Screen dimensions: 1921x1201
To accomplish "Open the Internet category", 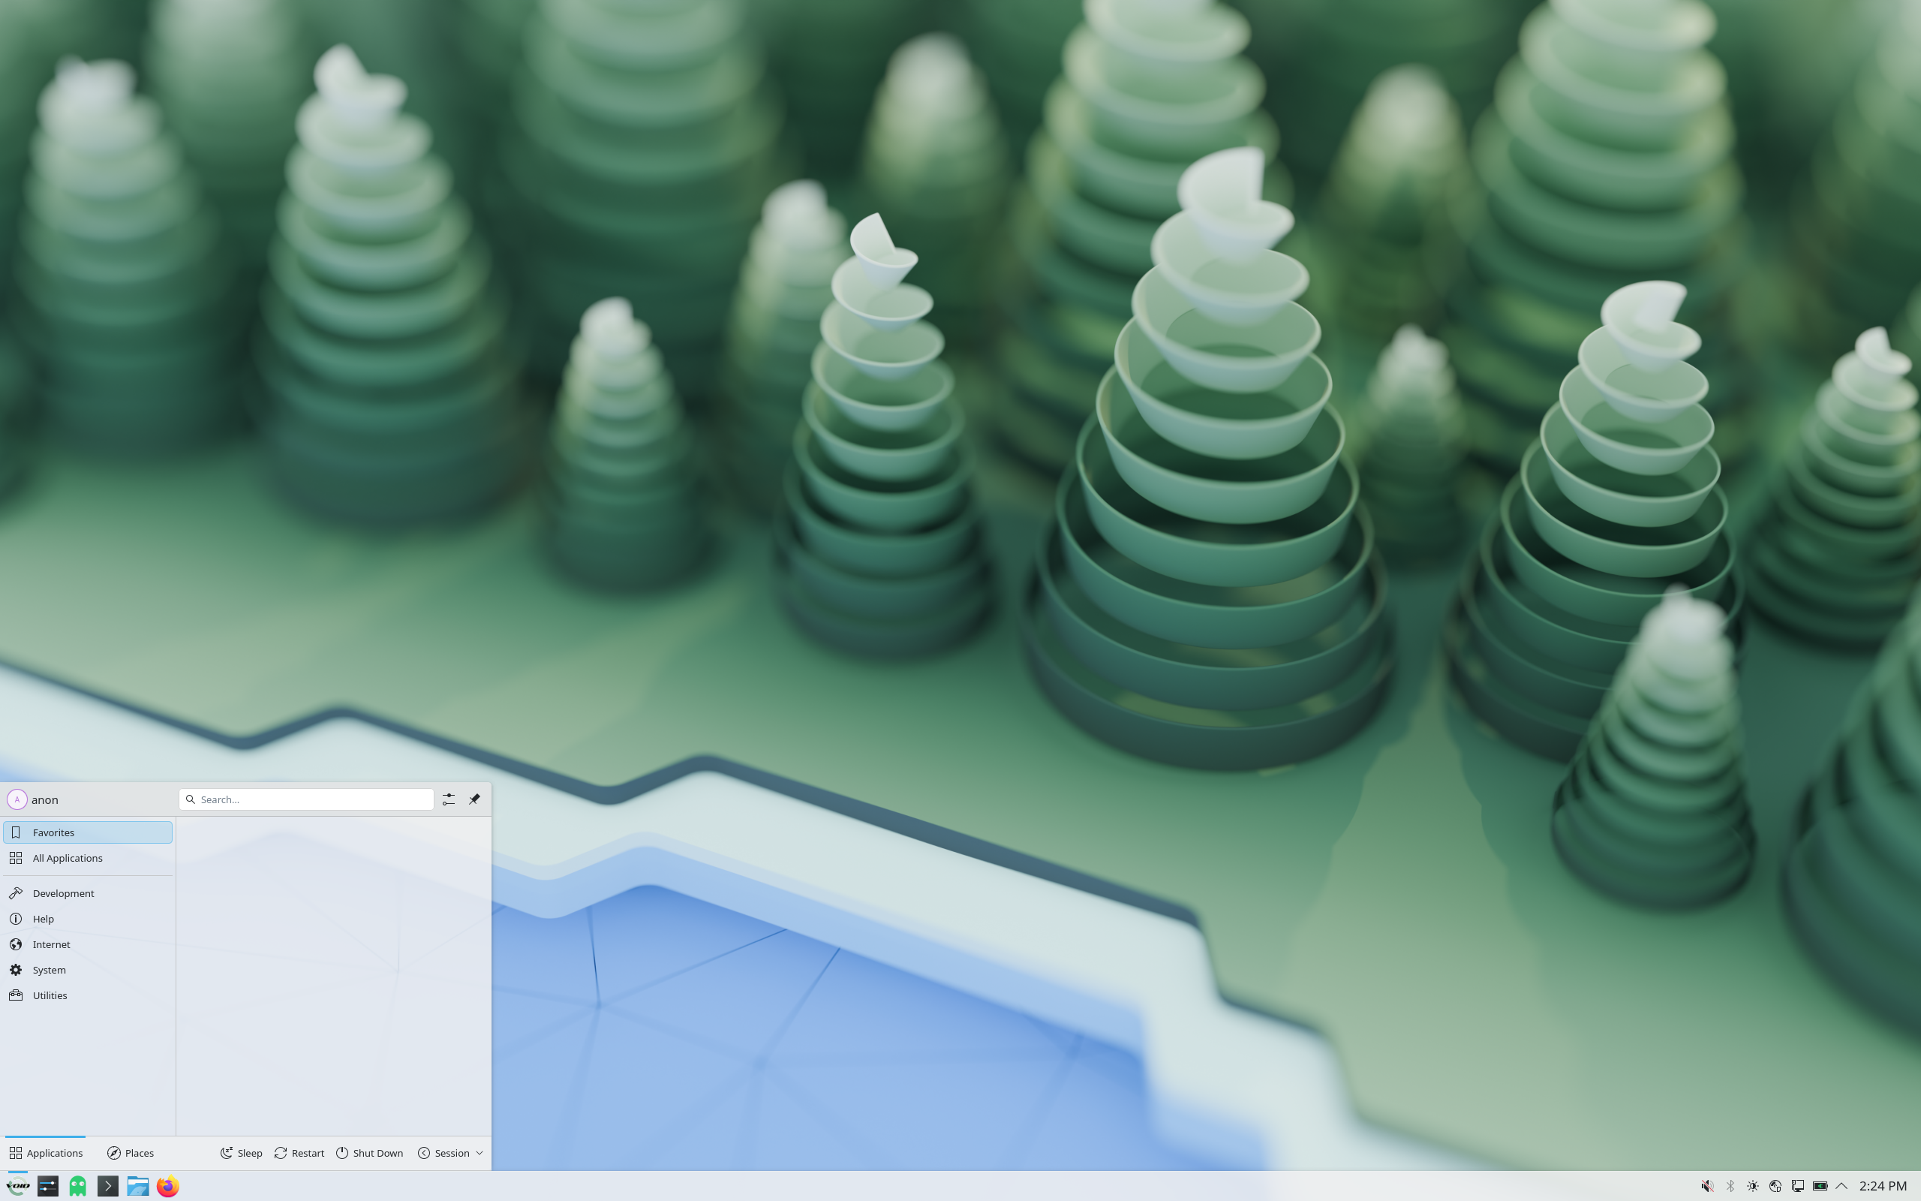I will tap(88, 944).
